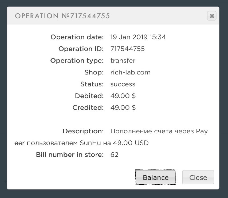The width and height of the screenshot is (228, 198).
Task: Click the Description label
Action: 83,132
